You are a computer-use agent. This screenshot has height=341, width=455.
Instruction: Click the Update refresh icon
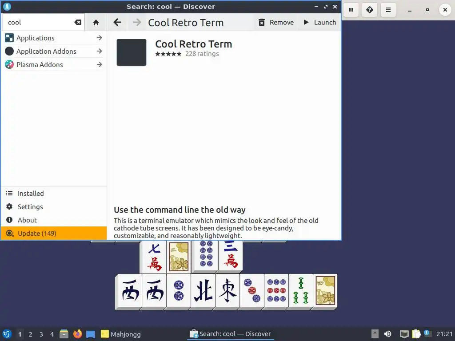tap(10, 234)
